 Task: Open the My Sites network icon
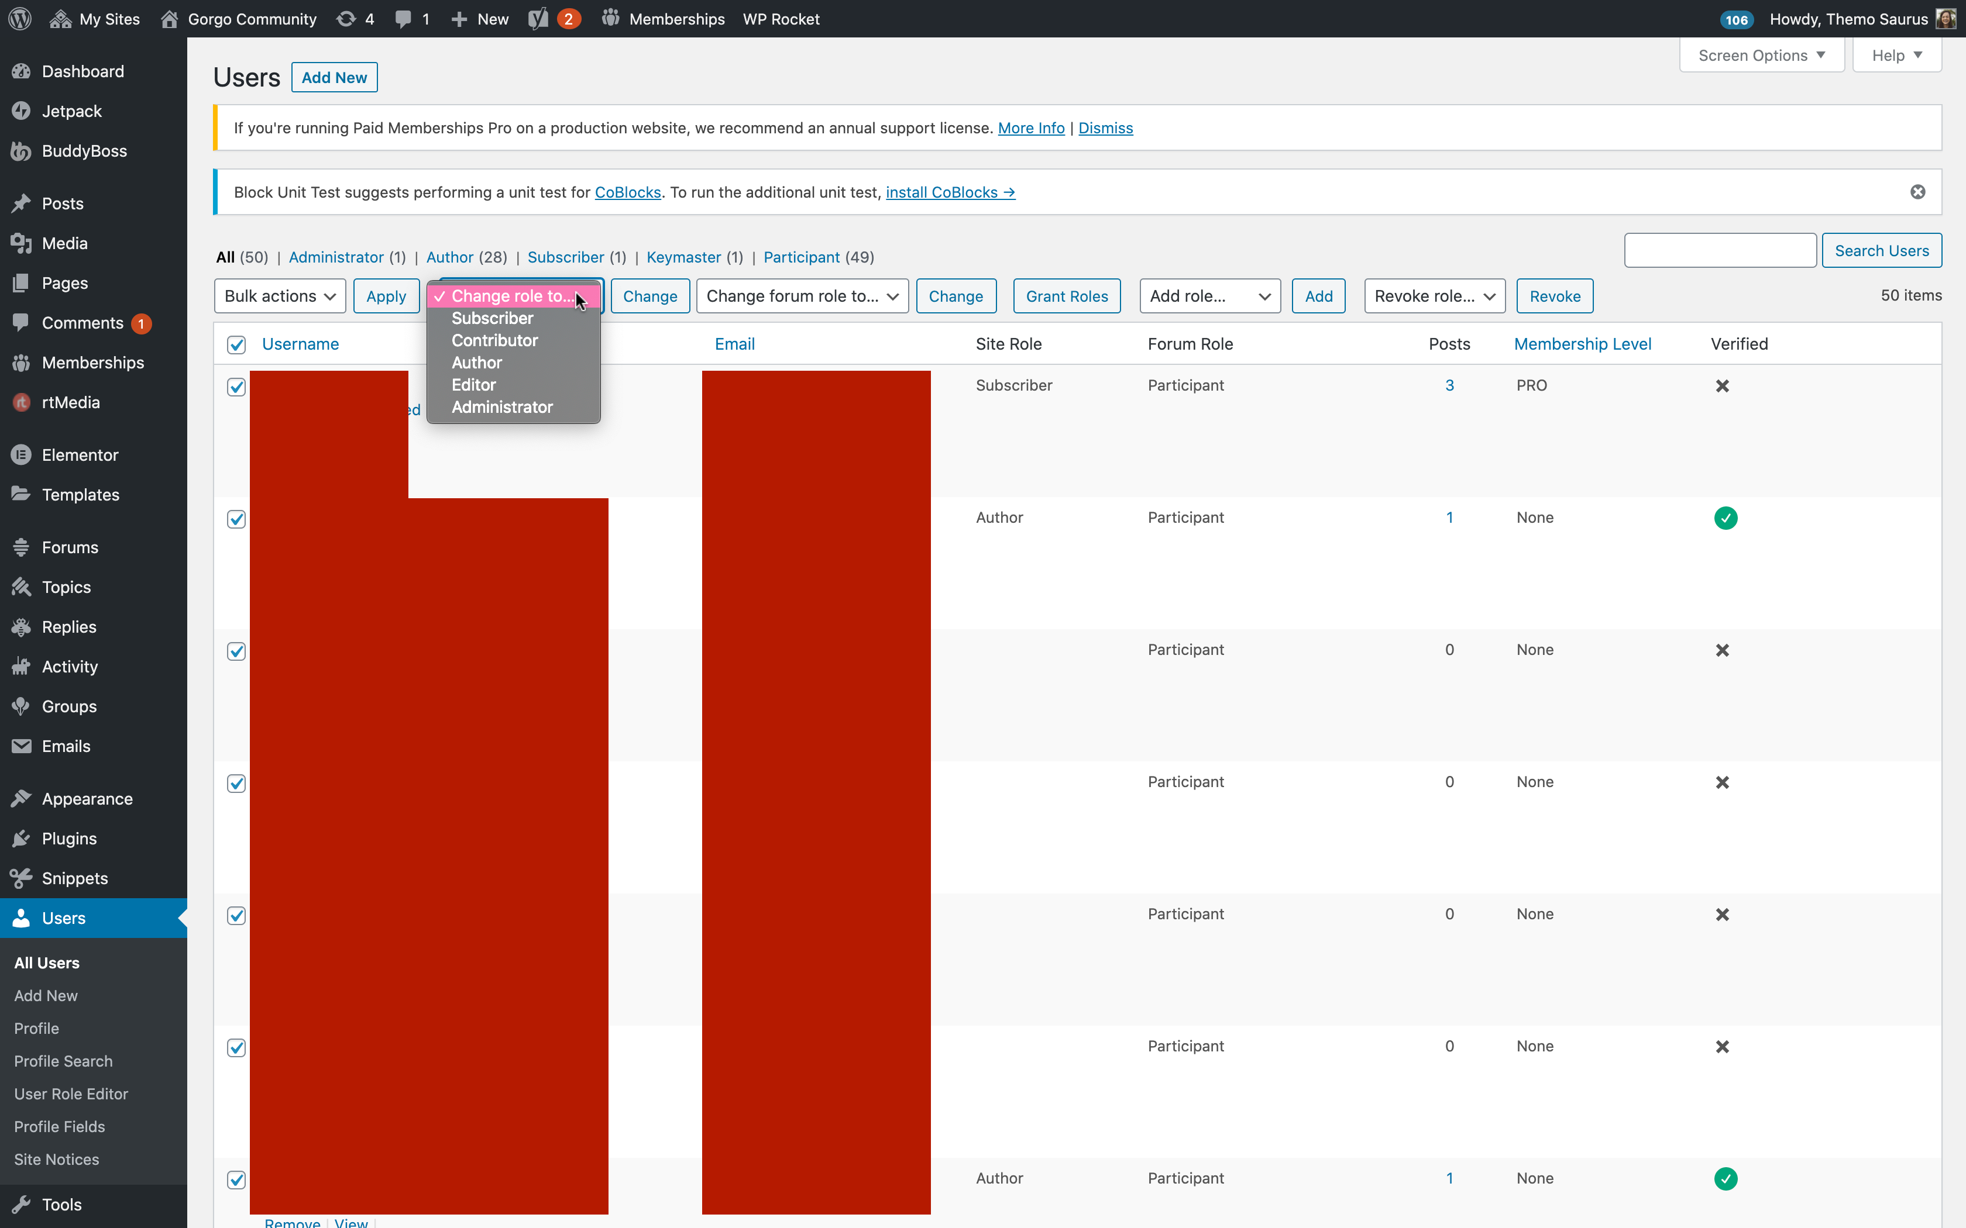60,19
